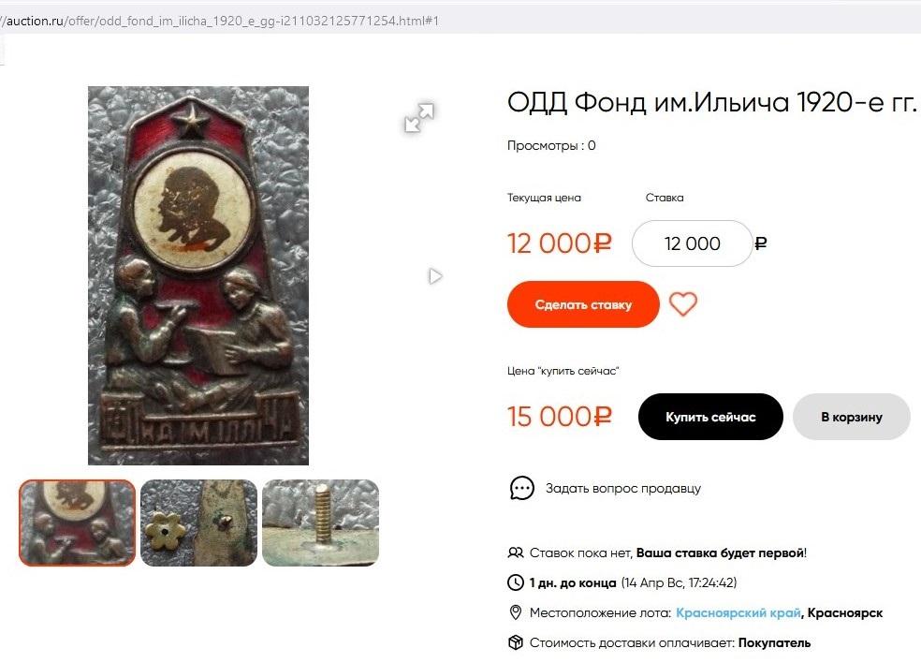
Task: Click the location pin icon
Action: click(515, 612)
